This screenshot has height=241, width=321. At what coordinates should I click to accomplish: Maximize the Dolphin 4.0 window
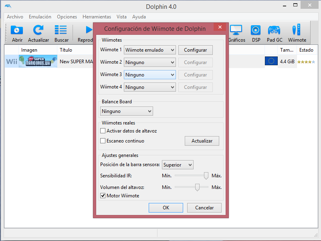click(x=295, y=5)
